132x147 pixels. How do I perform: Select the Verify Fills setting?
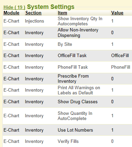pos(68,141)
